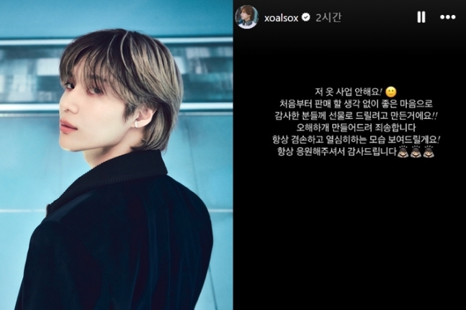This screenshot has height=310, width=466.
Task: Click the line starting with 처음부터 판매
Action: (x=356, y=104)
